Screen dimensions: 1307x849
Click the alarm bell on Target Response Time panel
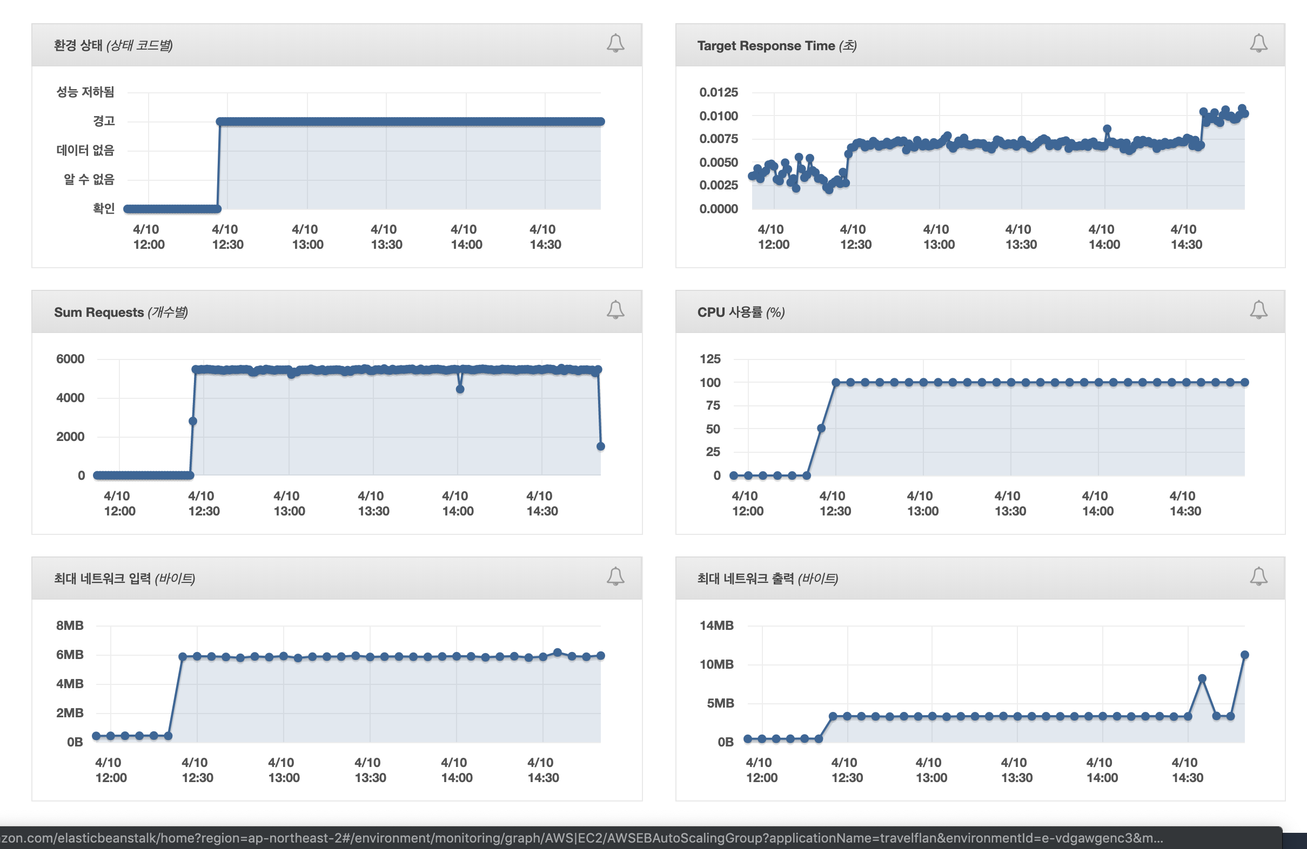coord(1258,43)
